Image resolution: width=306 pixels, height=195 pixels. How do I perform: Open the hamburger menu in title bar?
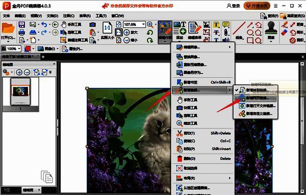point(276,6)
